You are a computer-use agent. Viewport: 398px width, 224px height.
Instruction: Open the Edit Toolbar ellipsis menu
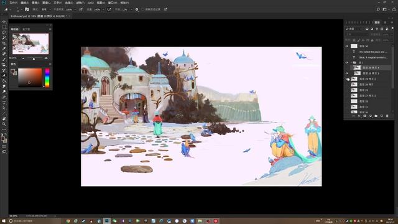point(4,129)
